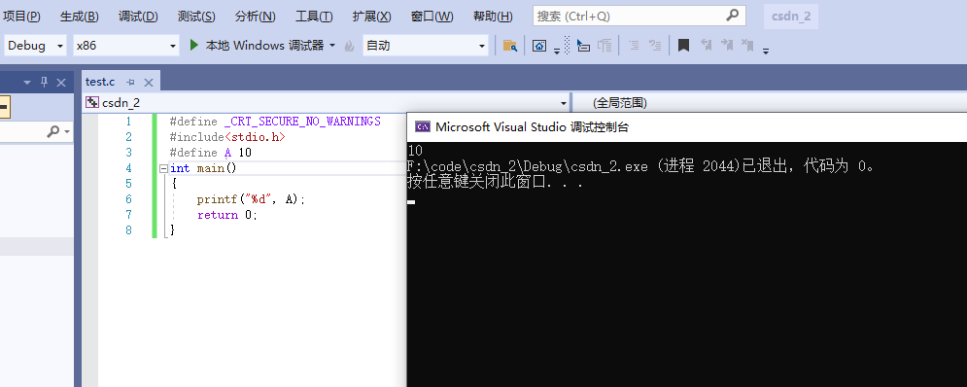Viewport: 967px width, 387px height.
Task: Open the 帮助(H) menu
Action: point(492,17)
